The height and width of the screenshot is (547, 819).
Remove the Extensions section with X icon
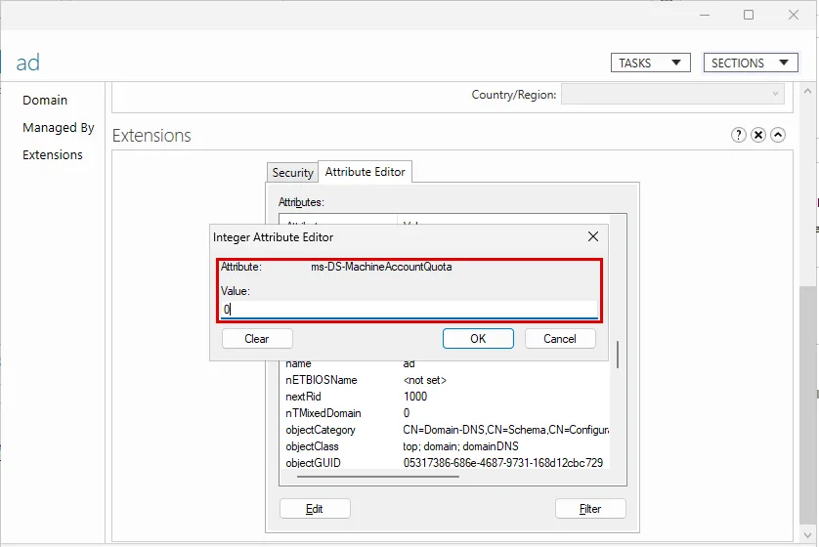click(757, 135)
